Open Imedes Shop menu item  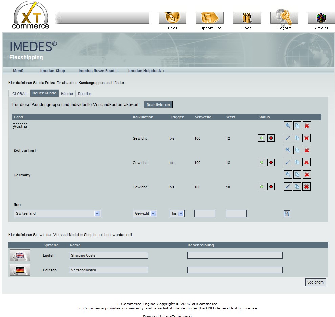point(52,71)
